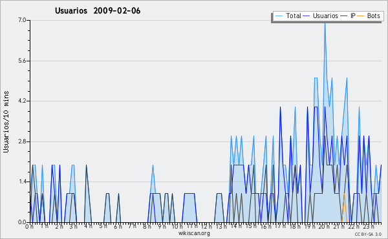Viewport: 388px width, 239px height.
Task: Click the 3 h x-axis label
Action: click(73, 227)
